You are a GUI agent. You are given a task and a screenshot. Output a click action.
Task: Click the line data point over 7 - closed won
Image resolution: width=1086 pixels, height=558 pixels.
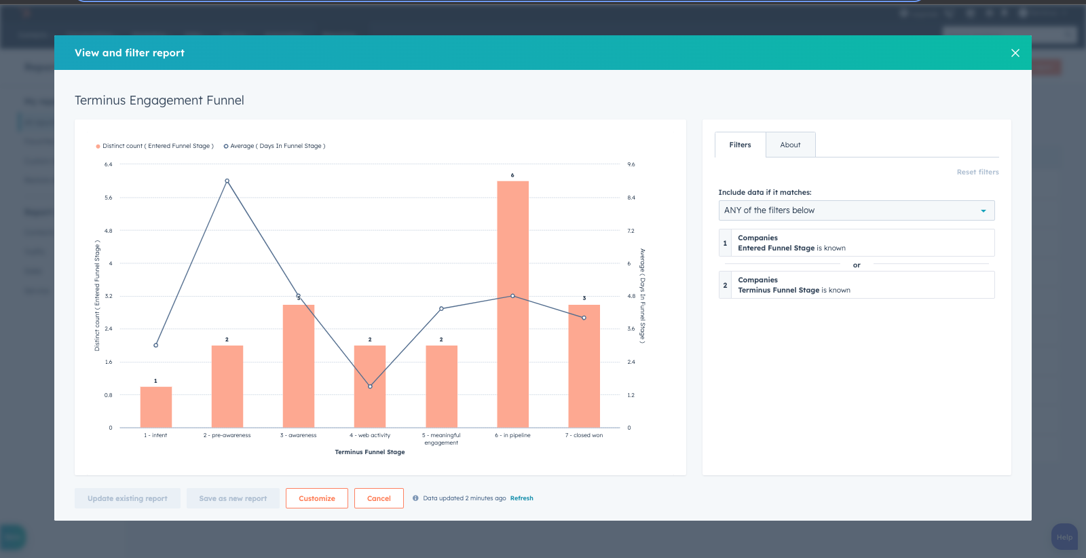(584, 318)
